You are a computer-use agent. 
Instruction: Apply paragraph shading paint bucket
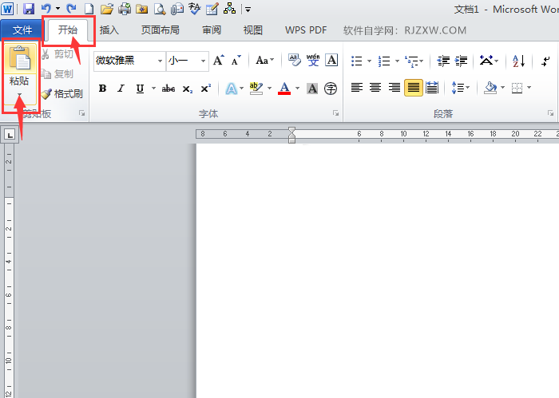point(490,88)
